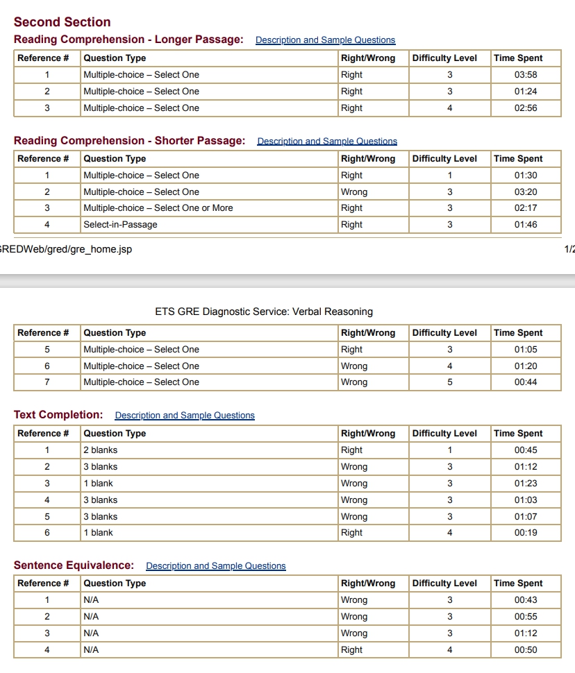The width and height of the screenshot is (575, 673).
Task: Click "Difficulty Level" header in Sentence Equivalence table
Action: (x=444, y=583)
